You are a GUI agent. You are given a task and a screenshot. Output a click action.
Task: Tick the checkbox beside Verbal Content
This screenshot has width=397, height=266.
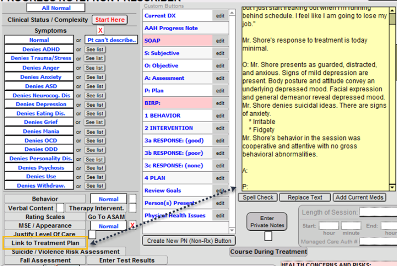point(60,208)
